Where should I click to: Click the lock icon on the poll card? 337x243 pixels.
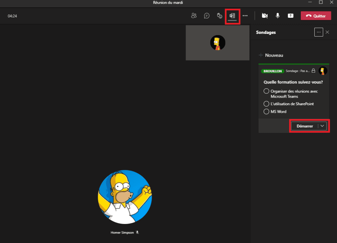[x=313, y=71]
